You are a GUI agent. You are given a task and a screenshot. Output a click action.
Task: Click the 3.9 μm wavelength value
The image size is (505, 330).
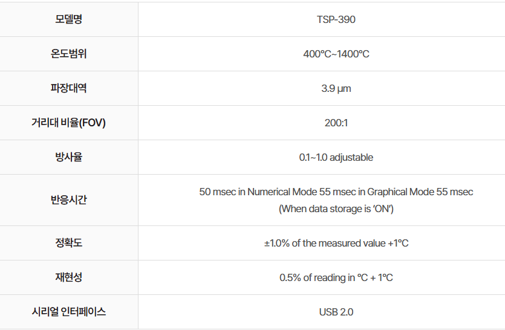click(336, 88)
